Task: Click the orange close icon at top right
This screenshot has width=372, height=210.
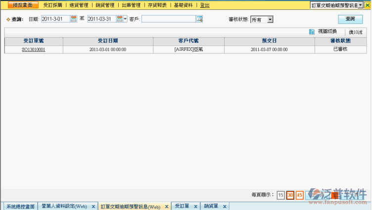Action: (367, 5)
